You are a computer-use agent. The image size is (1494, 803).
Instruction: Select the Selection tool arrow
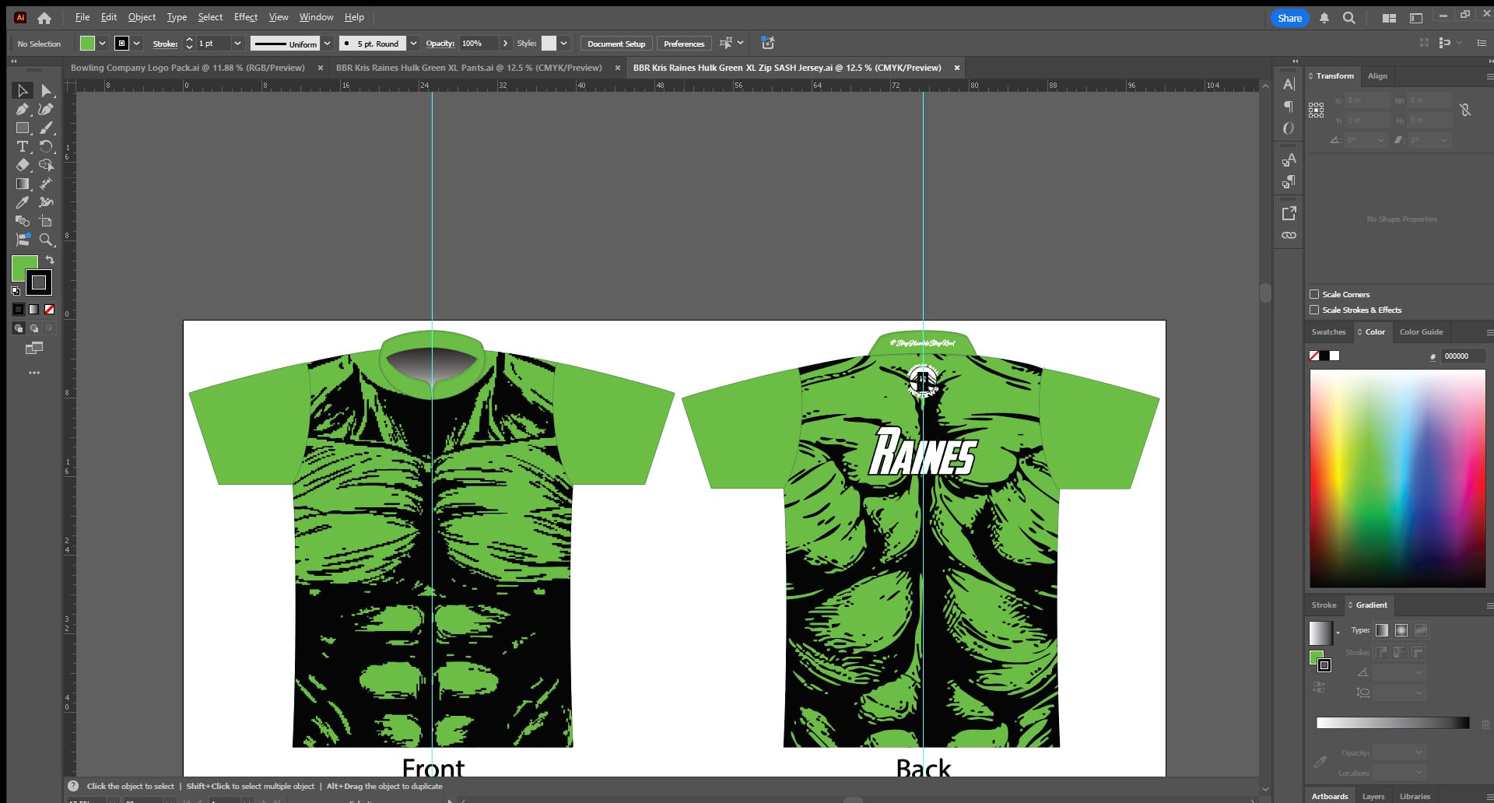23,91
